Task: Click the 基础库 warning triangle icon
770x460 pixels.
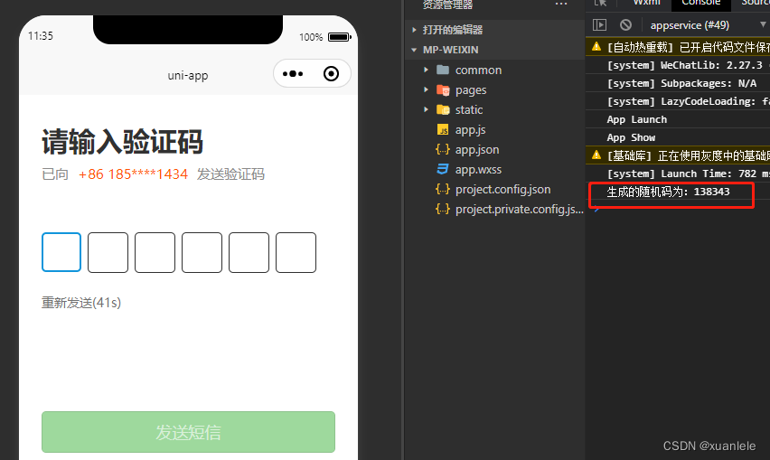Action: coord(596,155)
